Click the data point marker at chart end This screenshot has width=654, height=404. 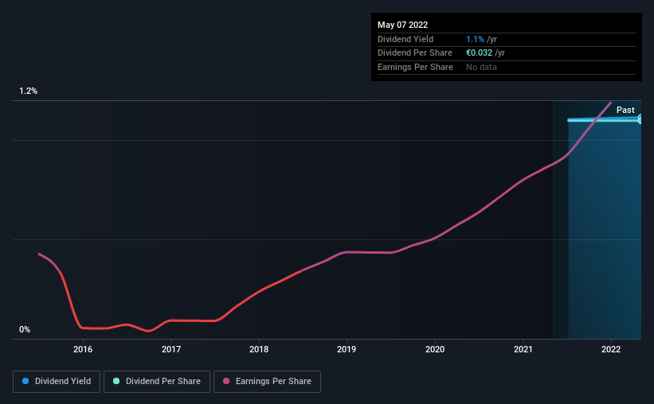click(x=640, y=120)
